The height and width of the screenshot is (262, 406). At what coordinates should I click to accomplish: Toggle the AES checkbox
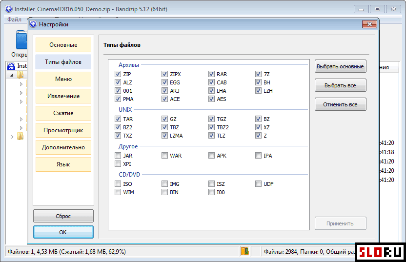(x=212, y=99)
